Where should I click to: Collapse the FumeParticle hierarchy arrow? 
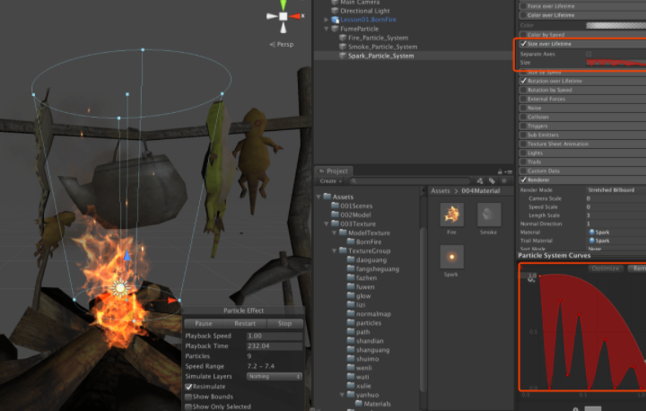pos(327,29)
